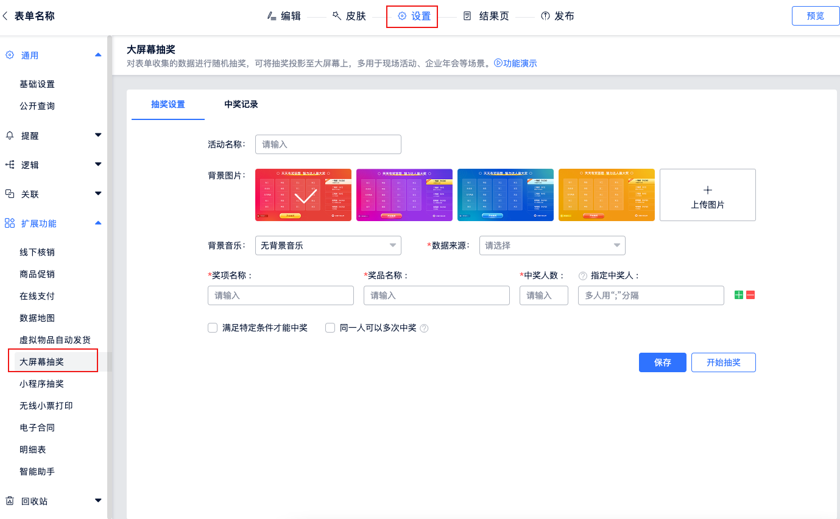Expand the 逻辑 sidebar section
The image size is (840, 519).
pyautogui.click(x=98, y=164)
